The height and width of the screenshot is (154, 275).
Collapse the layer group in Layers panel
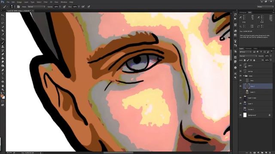point(244,76)
